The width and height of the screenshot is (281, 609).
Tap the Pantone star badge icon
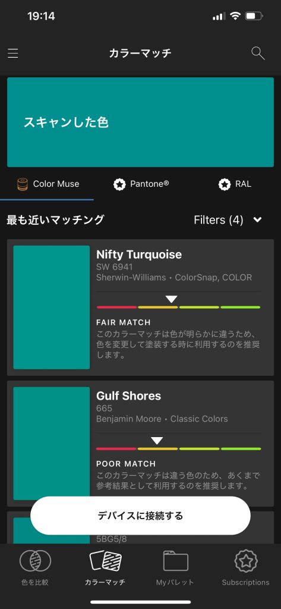click(x=119, y=184)
